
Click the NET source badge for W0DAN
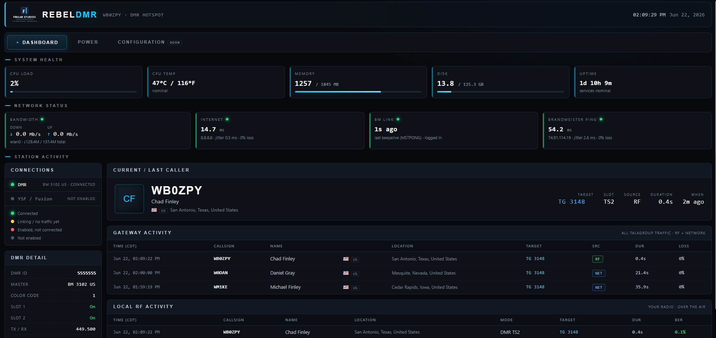point(599,273)
